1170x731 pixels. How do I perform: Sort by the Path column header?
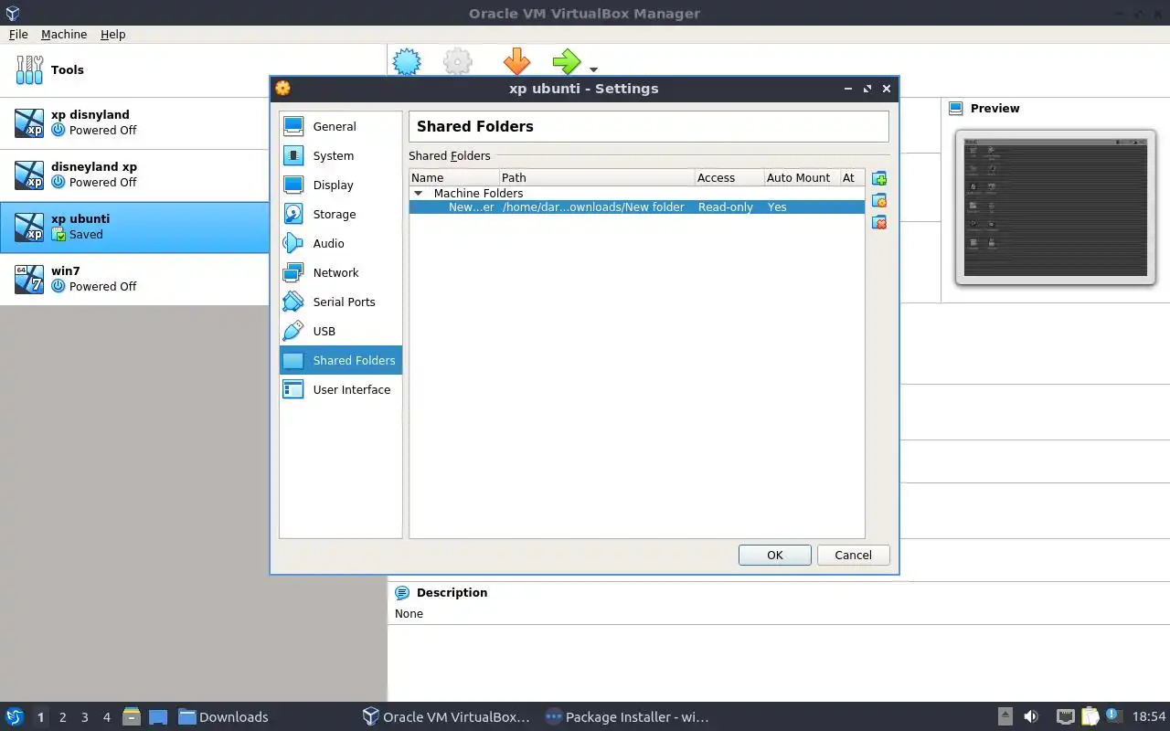(x=596, y=177)
